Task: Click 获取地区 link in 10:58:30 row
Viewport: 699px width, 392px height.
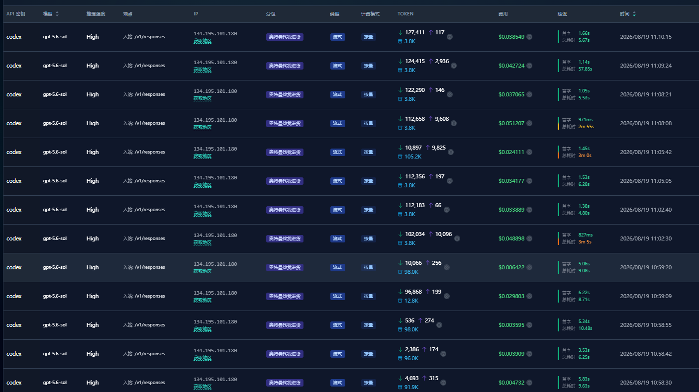Action: point(202,387)
